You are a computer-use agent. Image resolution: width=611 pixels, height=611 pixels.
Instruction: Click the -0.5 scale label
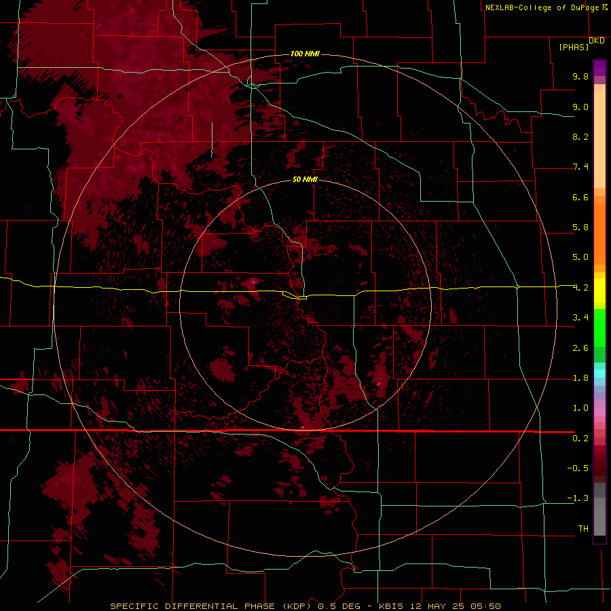click(x=578, y=468)
